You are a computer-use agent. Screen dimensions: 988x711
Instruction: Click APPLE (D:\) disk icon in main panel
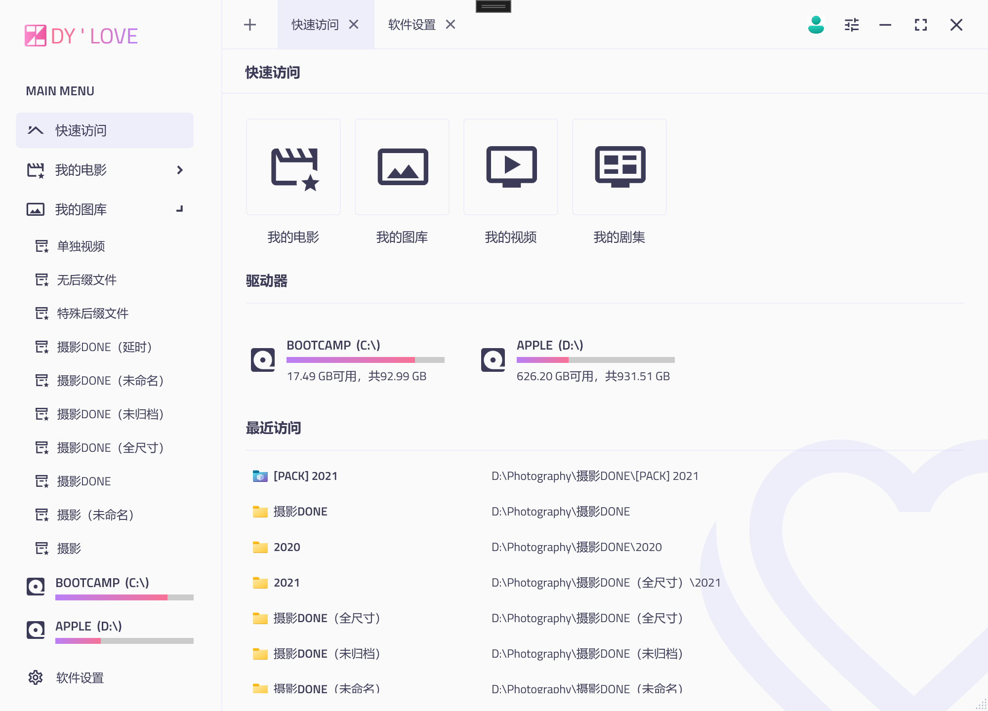[x=493, y=360]
